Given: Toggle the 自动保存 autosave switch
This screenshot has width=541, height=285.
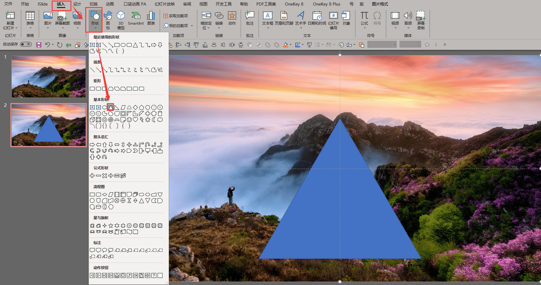Looking at the screenshot, I should [26, 44].
